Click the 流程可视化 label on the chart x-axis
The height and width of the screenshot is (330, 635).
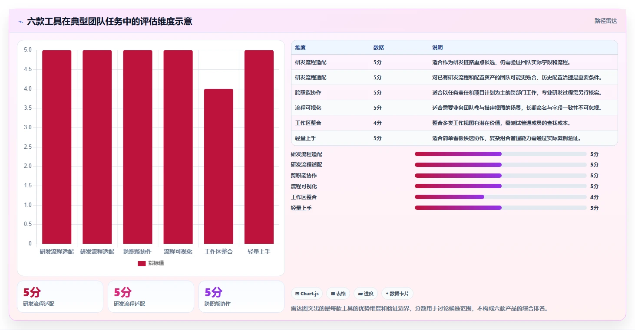[178, 252]
